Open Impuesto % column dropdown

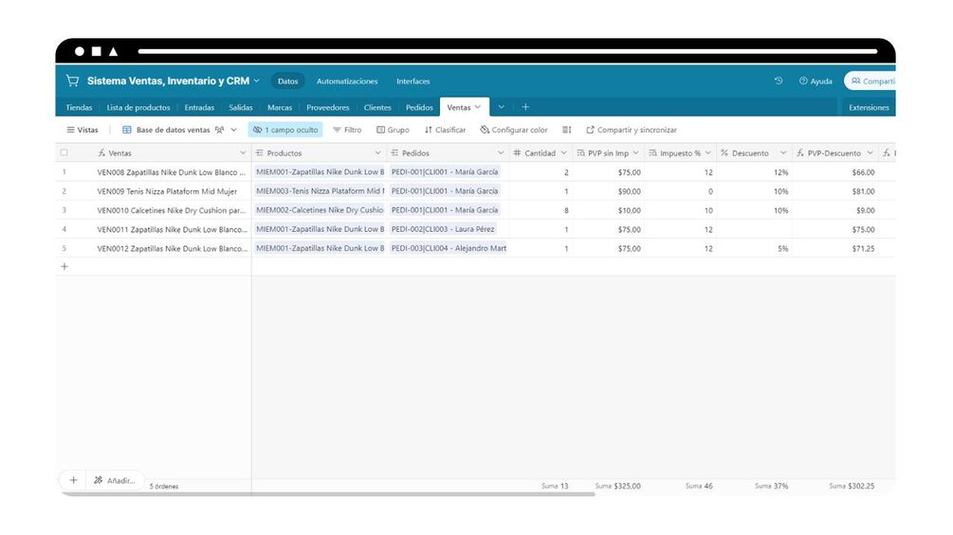pos(708,152)
